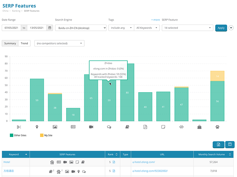Open the hotel.elong.com/92382002/ URL link
The height and width of the screenshot is (177, 237).
148,171
